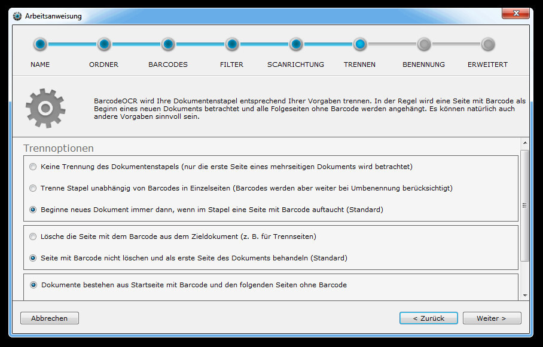This screenshot has width=543, height=347.
Task: Click the '< Zurück' button
Action: [x=428, y=318]
